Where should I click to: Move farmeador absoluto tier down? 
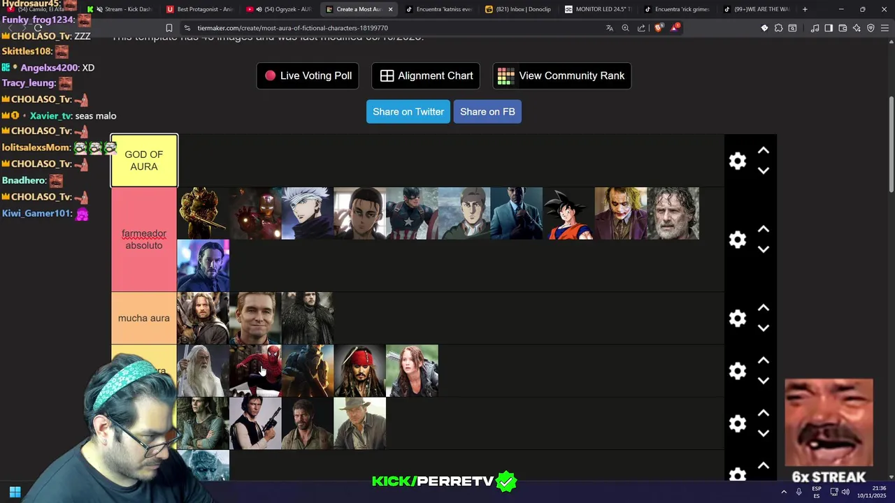(764, 249)
